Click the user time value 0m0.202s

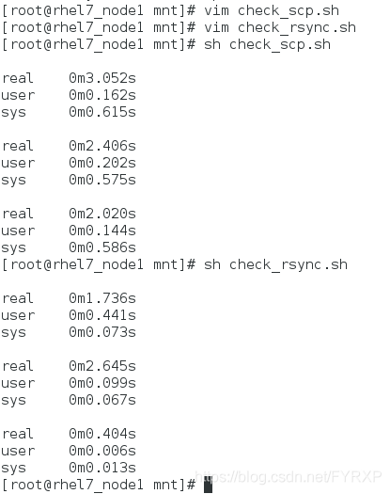(102, 163)
